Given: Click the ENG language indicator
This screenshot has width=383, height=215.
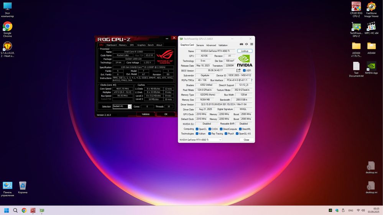Looking at the screenshot, I should (x=351, y=210).
